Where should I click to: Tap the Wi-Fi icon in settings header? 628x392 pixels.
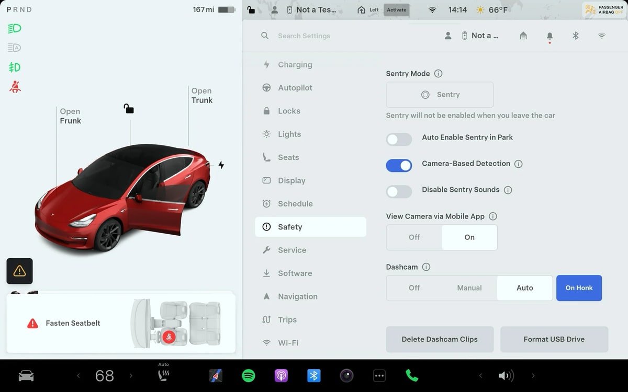(602, 36)
